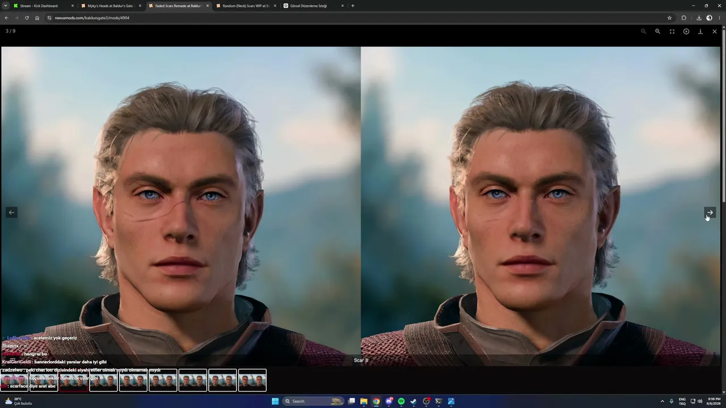Select the Faded Scars Remade tab

point(179,6)
